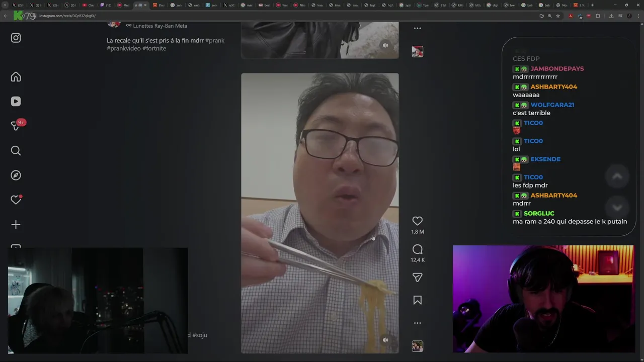The image size is (644, 362).
Task: Switch to the 'Fles' tab
Action: 124,5
